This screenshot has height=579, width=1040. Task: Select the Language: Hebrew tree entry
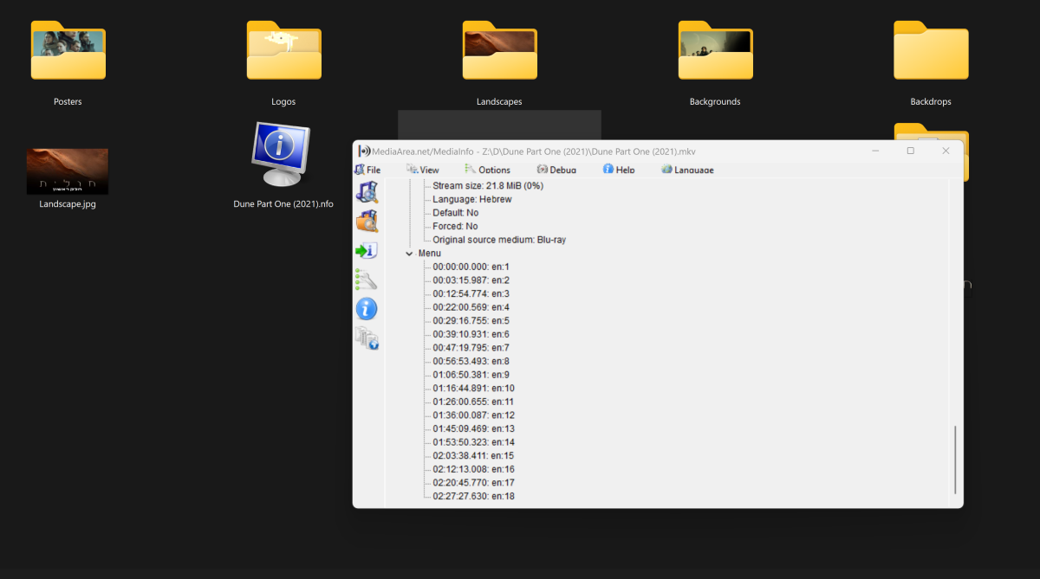(471, 199)
